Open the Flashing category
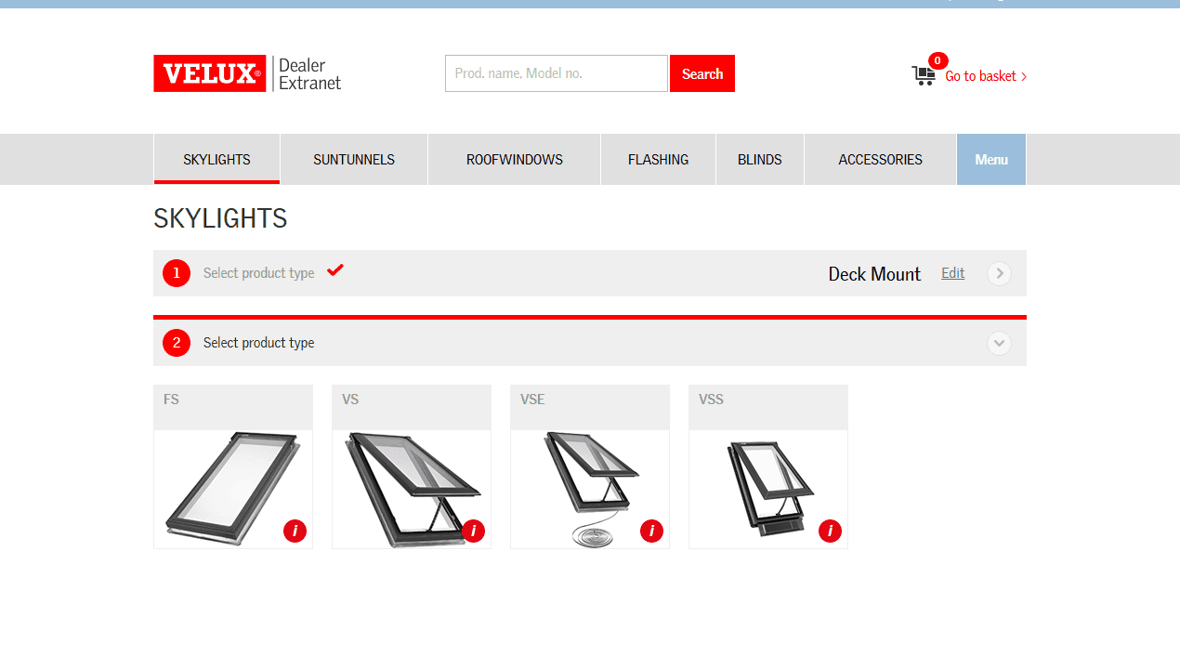Screen dimensions: 1180x656 tap(658, 159)
